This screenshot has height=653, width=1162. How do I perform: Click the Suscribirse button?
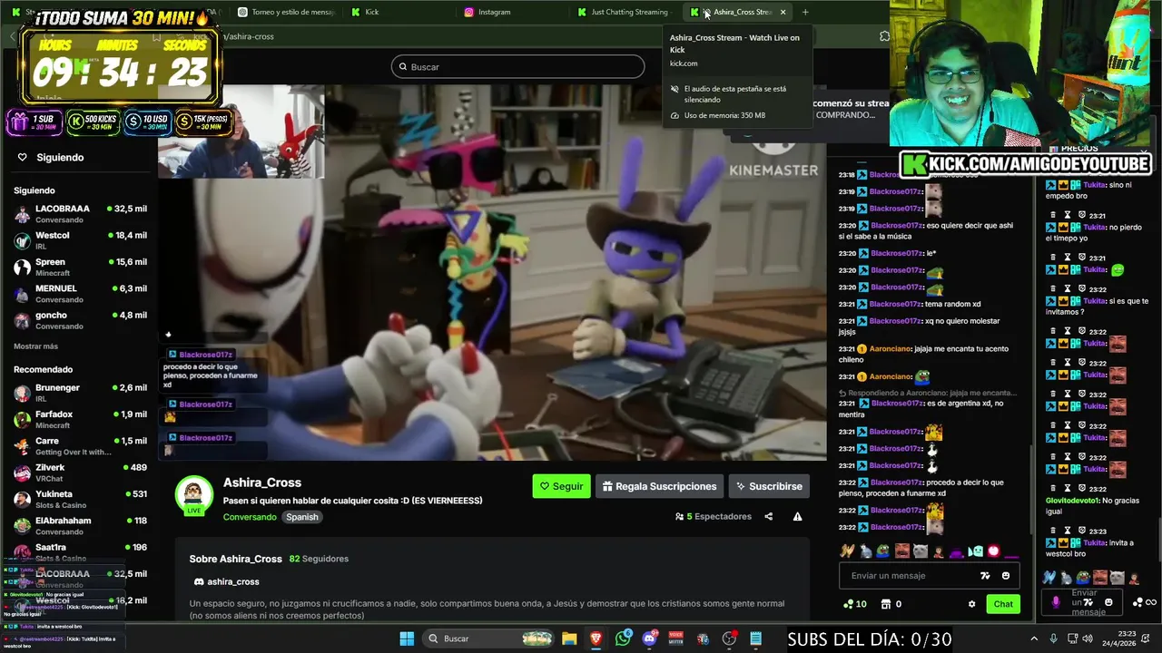tap(769, 486)
